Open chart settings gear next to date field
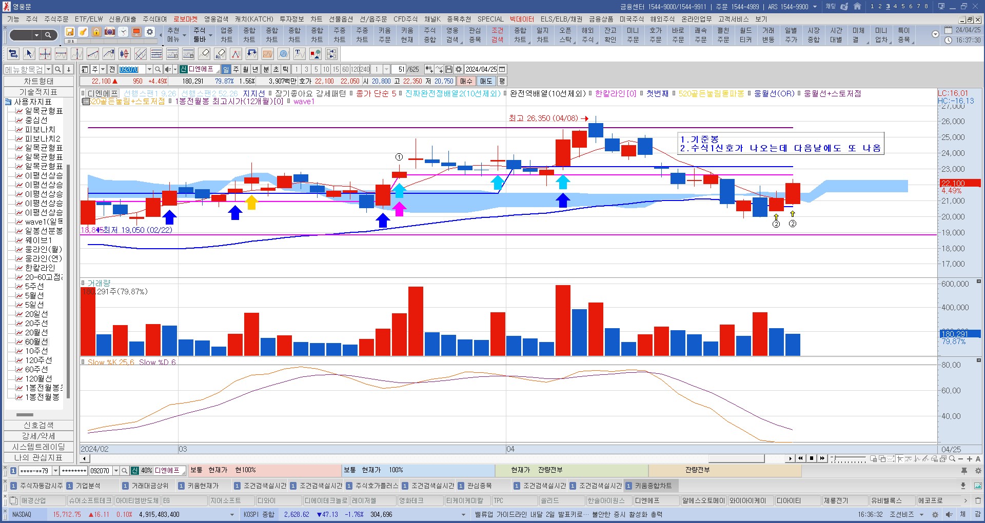This screenshot has height=523, width=985. (x=459, y=69)
